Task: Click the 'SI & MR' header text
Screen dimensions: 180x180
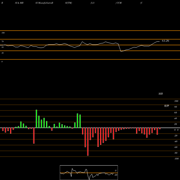Action: point(19,3)
